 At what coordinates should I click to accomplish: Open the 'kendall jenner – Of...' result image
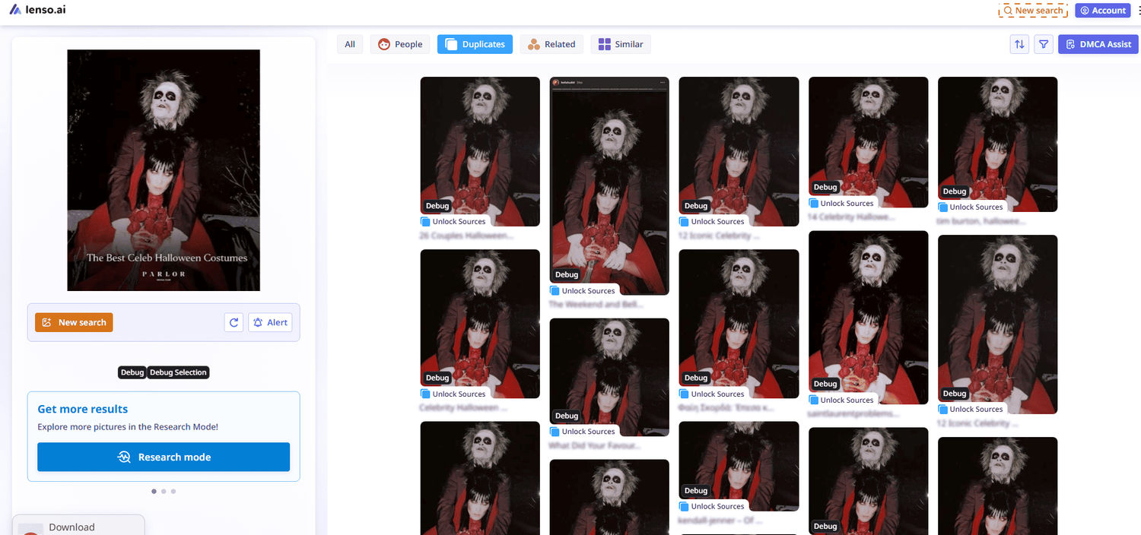739,466
